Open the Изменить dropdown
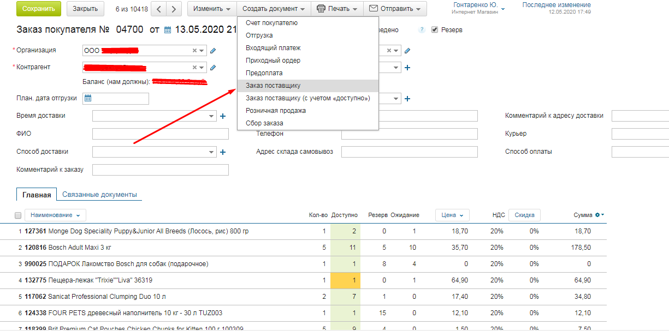 coord(212,9)
